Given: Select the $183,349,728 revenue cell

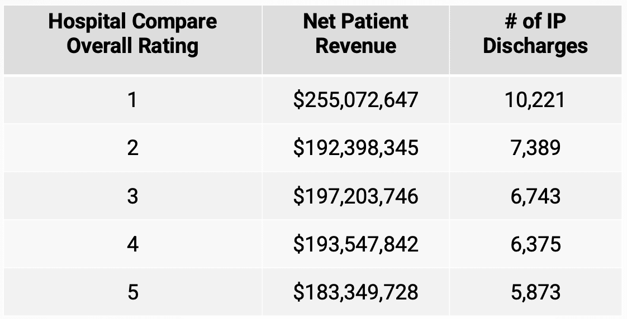Looking at the screenshot, I should (355, 292).
